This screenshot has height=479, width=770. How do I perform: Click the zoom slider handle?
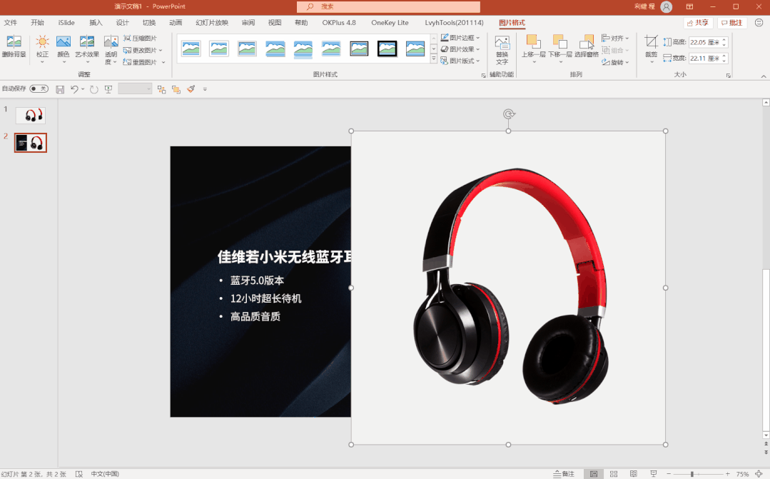[692, 474]
